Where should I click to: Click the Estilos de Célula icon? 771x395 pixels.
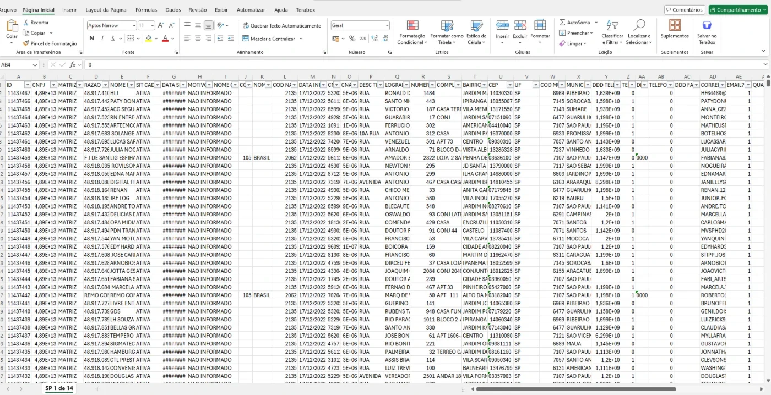(476, 25)
